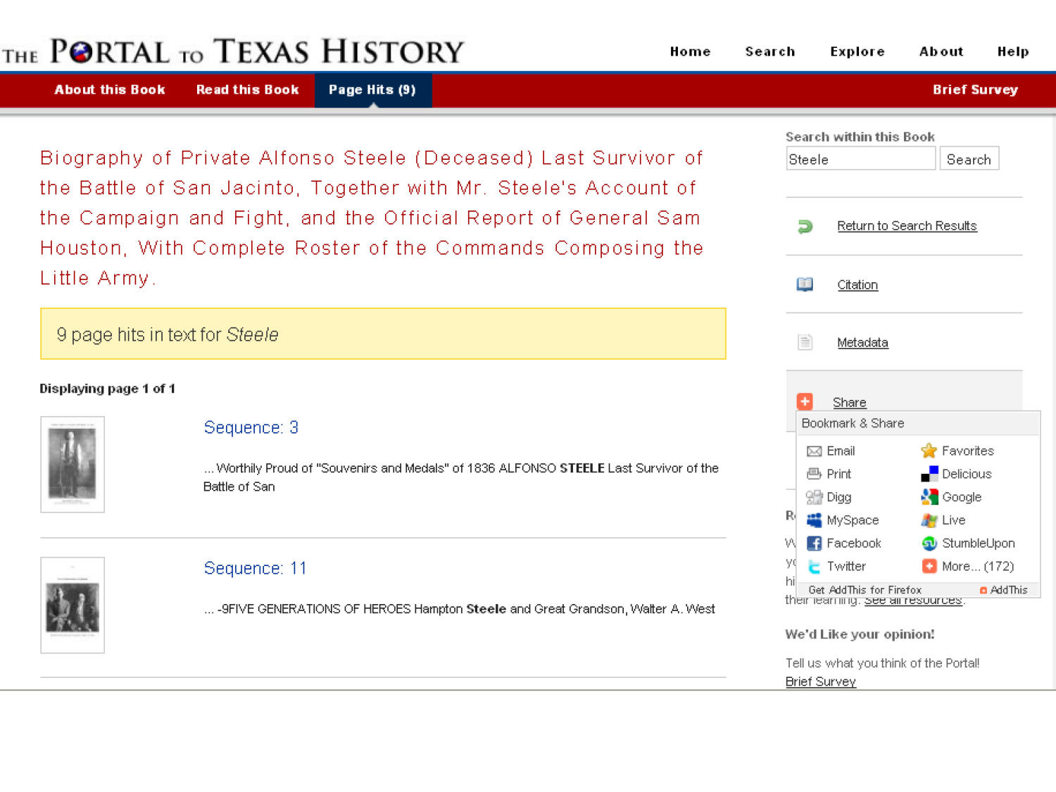
Task: Click the citation book icon
Action: pos(805,284)
